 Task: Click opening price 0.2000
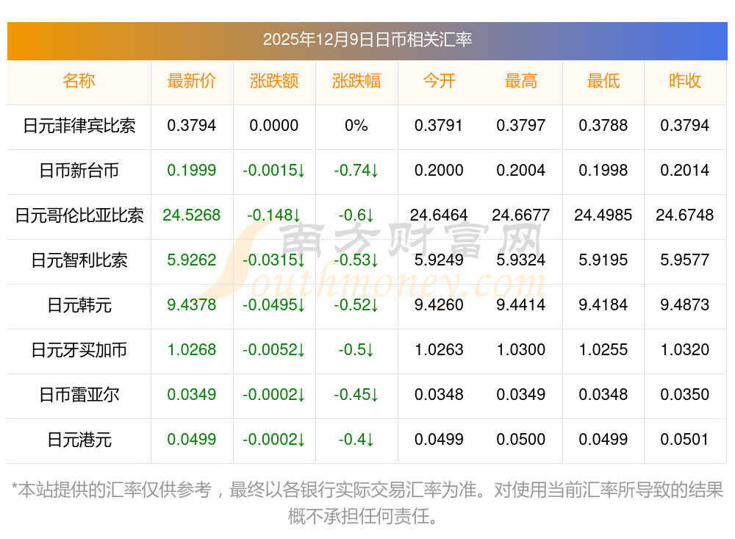click(439, 171)
